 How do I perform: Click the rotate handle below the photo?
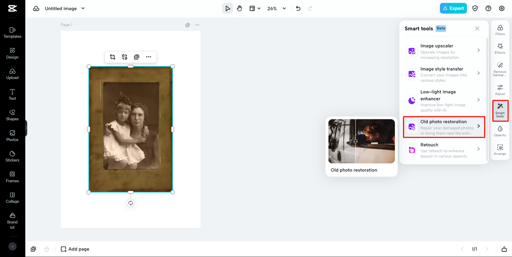pyautogui.click(x=130, y=203)
